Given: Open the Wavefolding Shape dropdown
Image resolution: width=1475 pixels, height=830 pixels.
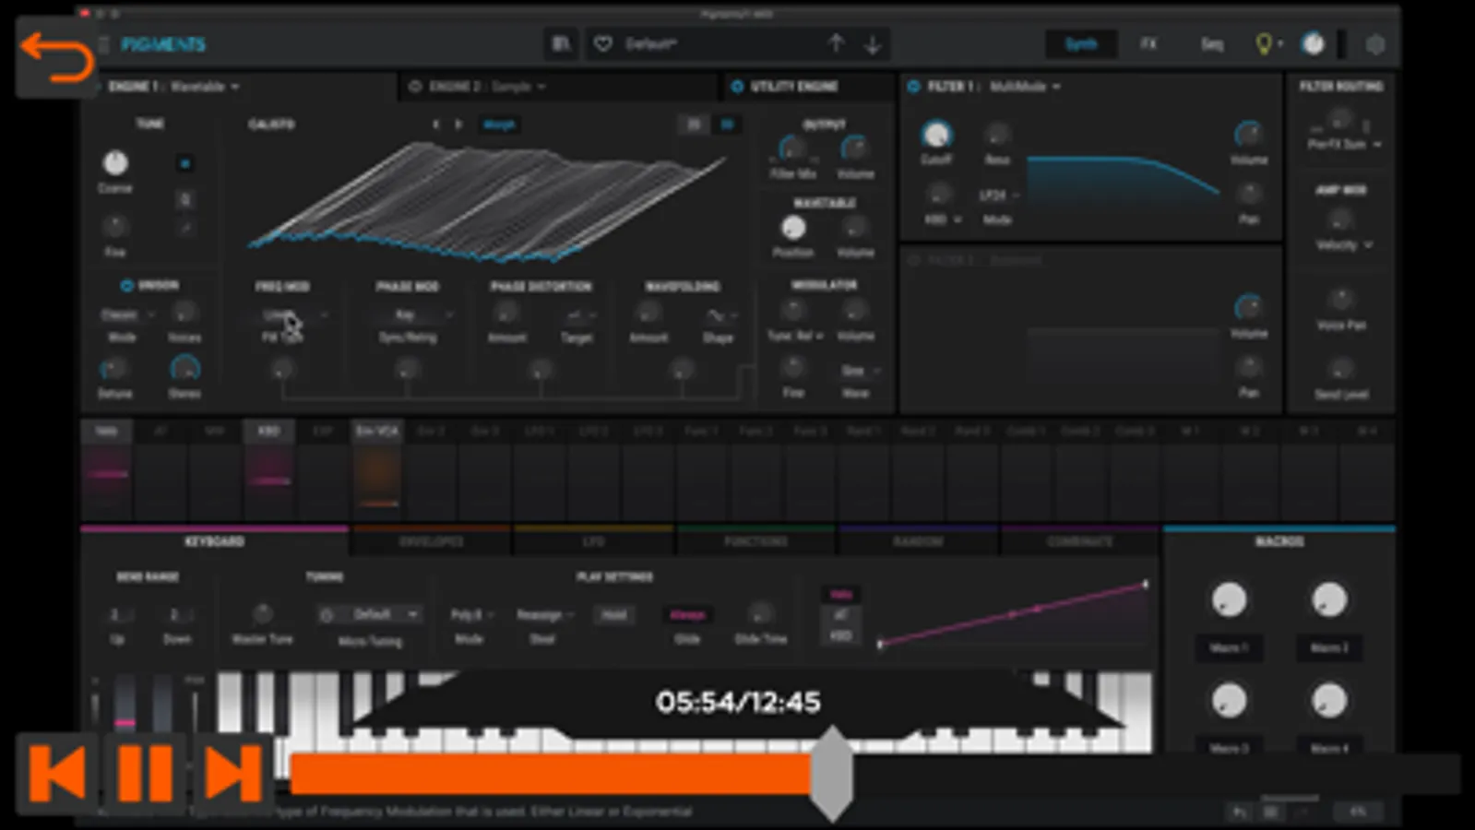Looking at the screenshot, I should [720, 316].
